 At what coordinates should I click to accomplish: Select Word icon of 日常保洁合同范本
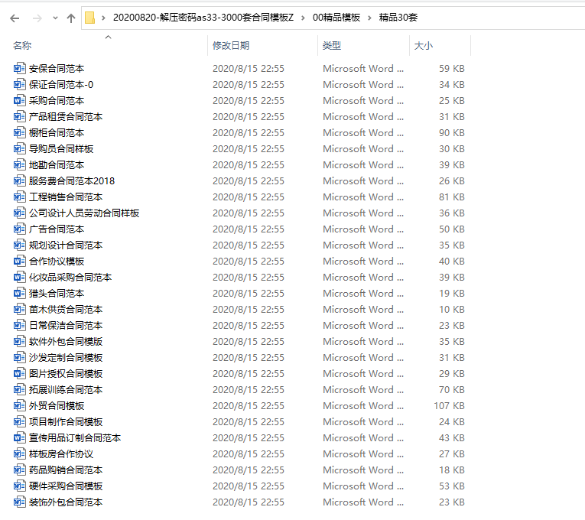[x=19, y=325]
